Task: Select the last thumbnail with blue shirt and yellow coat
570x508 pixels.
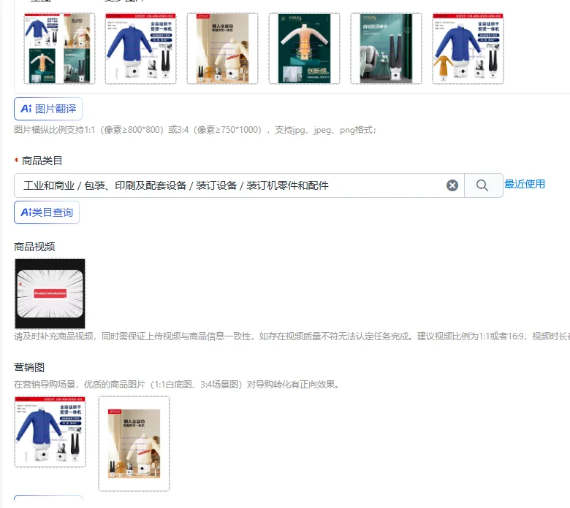Action: click(x=468, y=49)
